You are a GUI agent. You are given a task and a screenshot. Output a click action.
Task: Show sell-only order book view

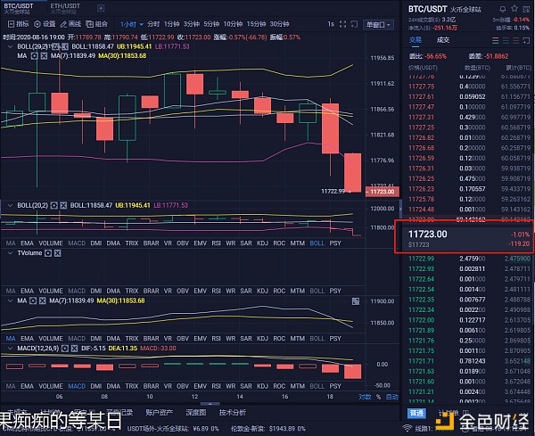point(516,41)
